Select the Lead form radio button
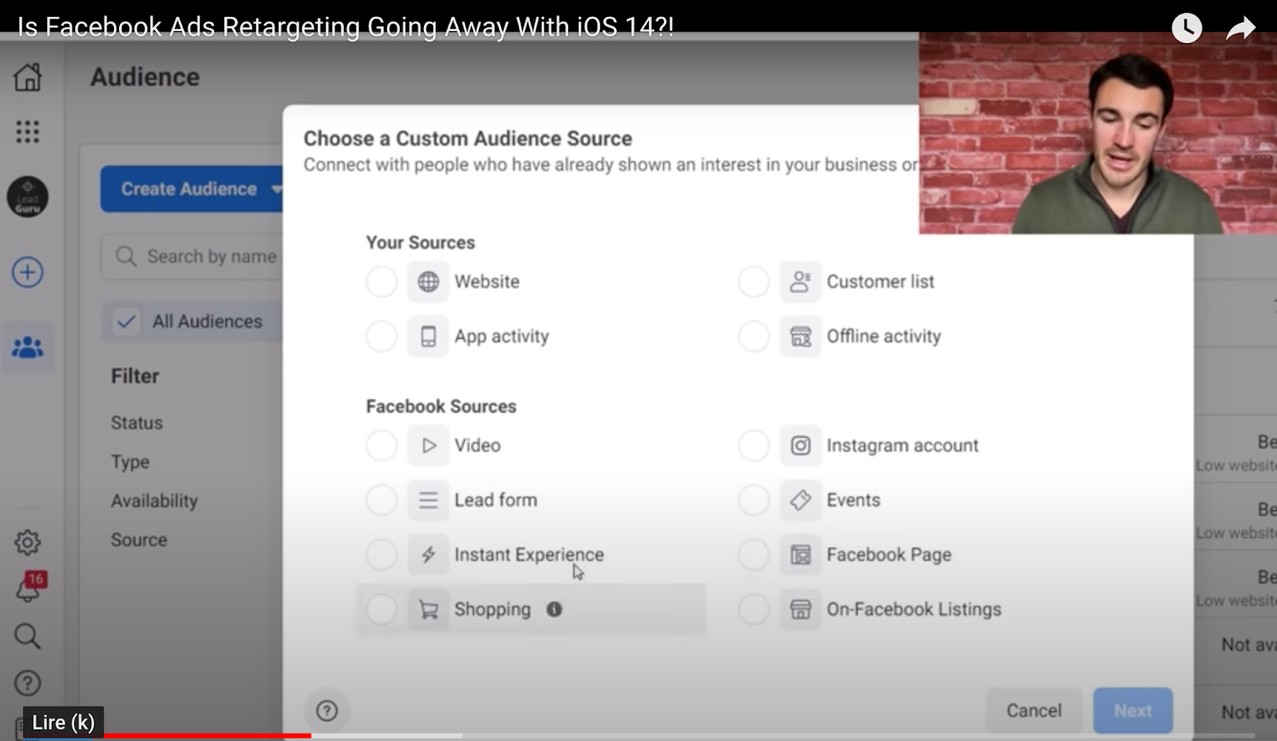 pyautogui.click(x=382, y=500)
